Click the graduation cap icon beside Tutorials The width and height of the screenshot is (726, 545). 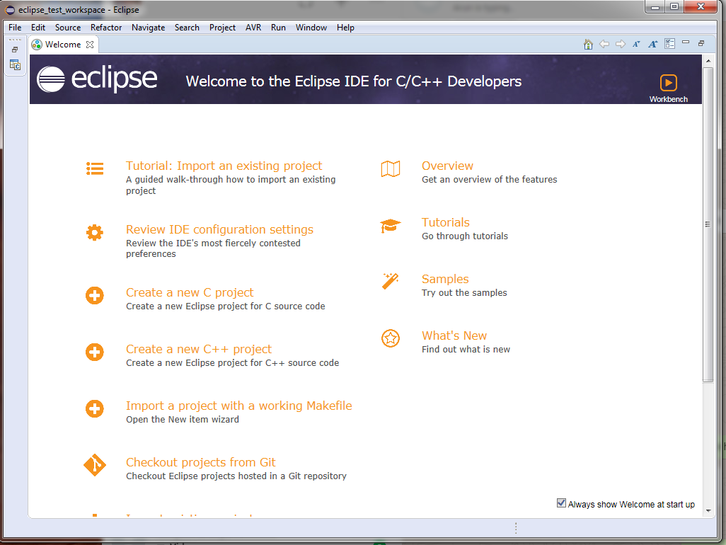click(x=391, y=226)
